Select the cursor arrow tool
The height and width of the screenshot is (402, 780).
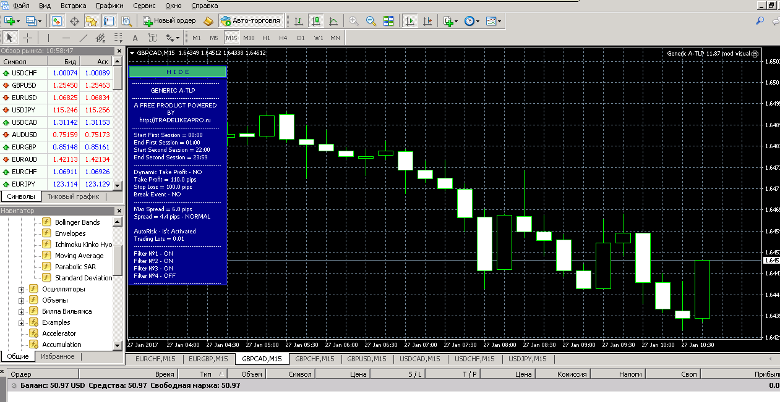(x=10, y=38)
